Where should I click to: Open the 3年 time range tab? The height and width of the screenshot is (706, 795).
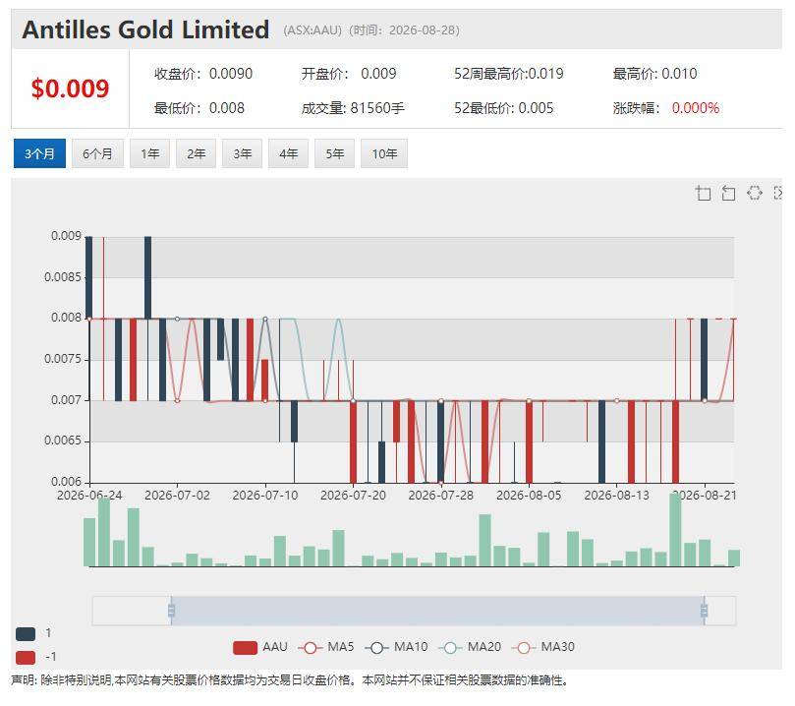(x=243, y=153)
